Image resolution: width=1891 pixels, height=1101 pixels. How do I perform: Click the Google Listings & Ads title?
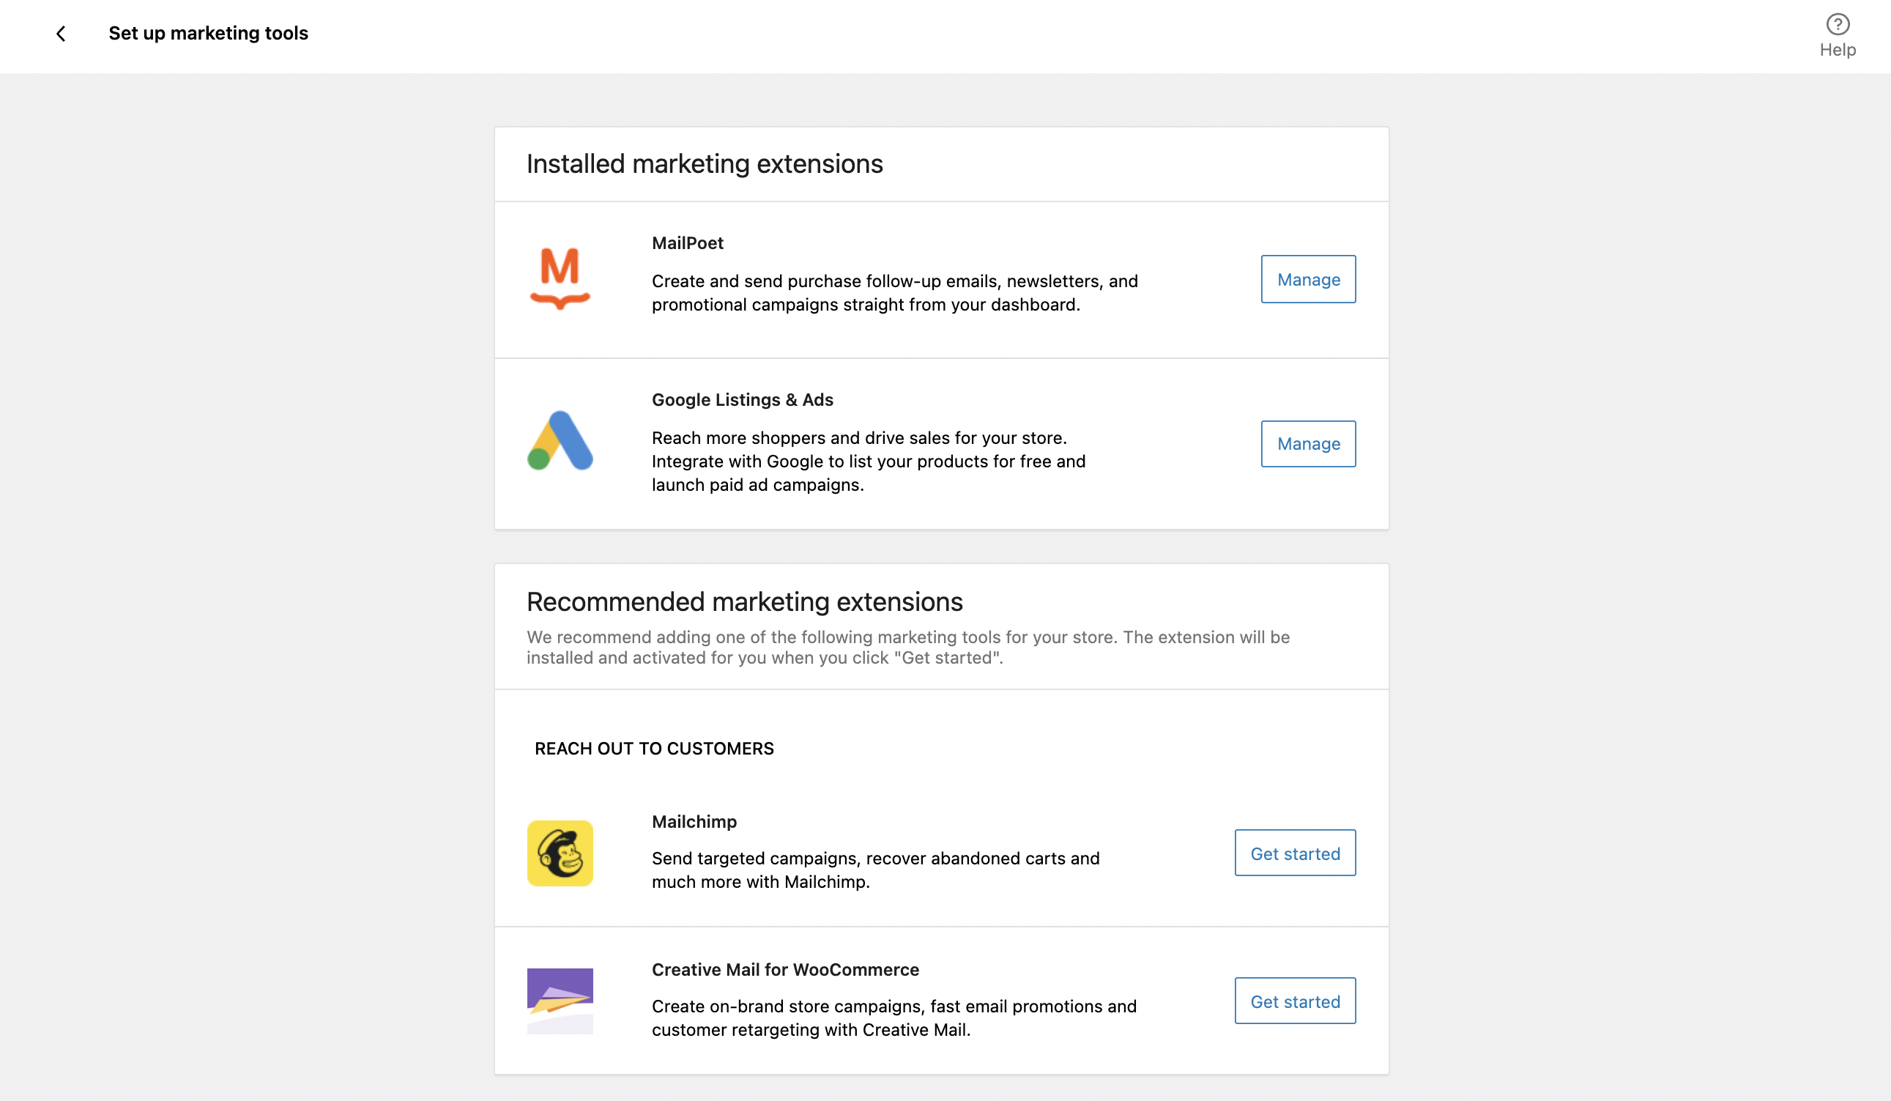(x=742, y=400)
